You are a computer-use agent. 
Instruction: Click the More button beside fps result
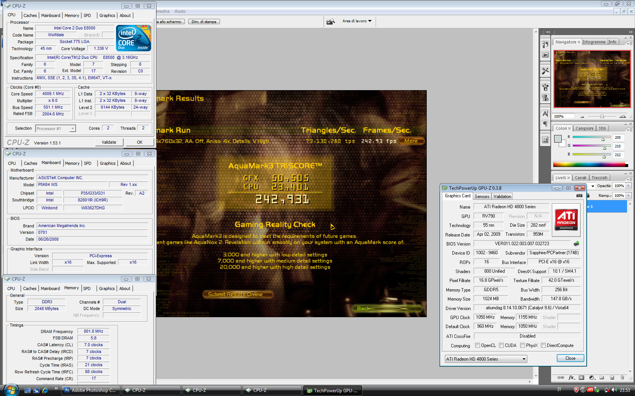click(411, 141)
